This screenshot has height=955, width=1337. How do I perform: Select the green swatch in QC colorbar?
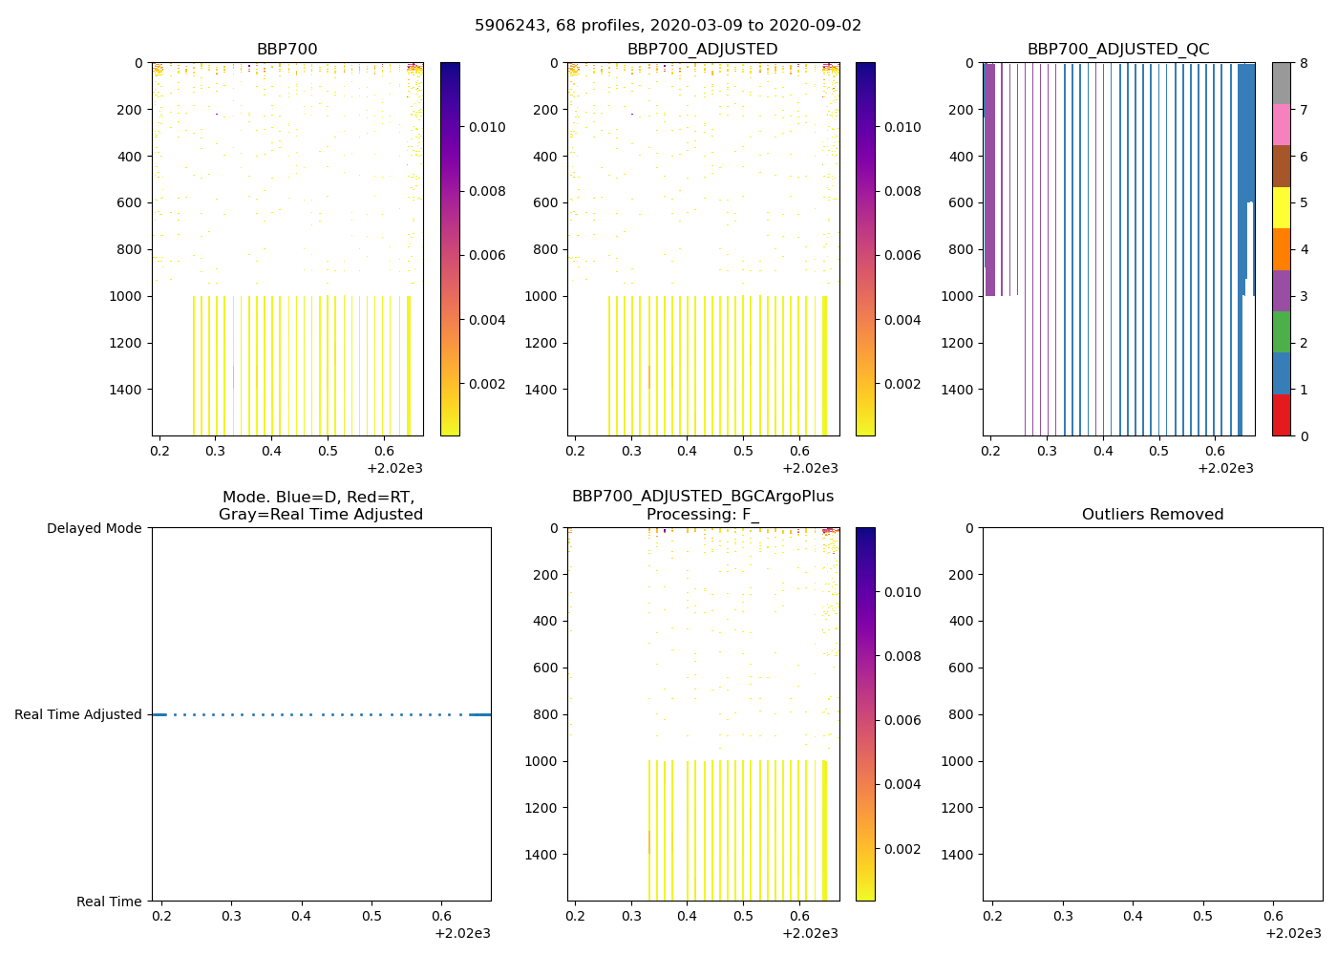(1281, 332)
